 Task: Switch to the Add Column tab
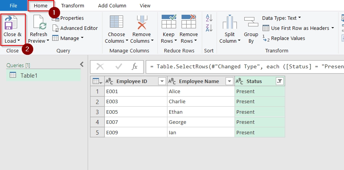point(112,6)
